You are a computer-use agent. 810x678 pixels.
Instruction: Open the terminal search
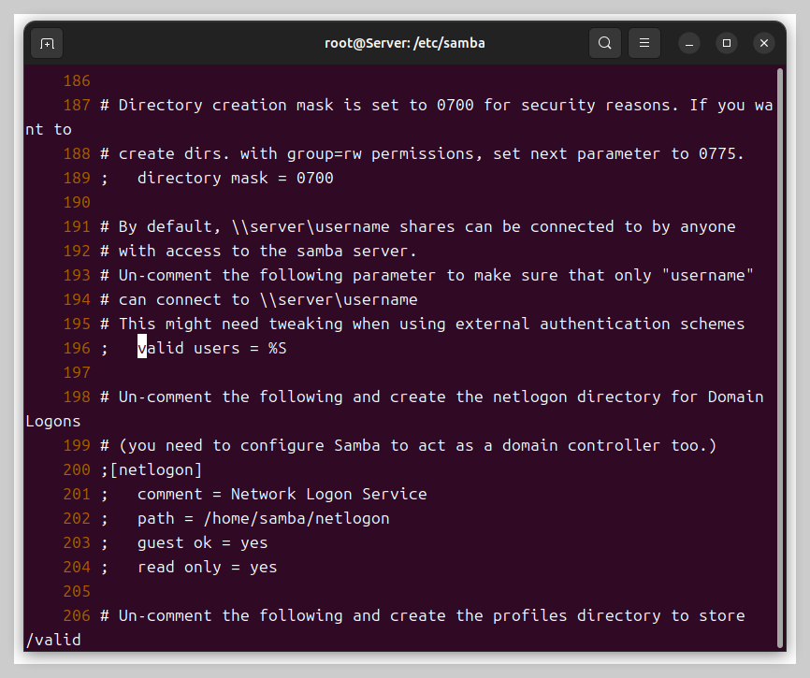(x=605, y=43)
